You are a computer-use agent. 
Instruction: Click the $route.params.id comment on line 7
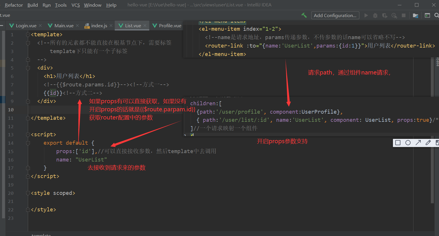(86, 85)
